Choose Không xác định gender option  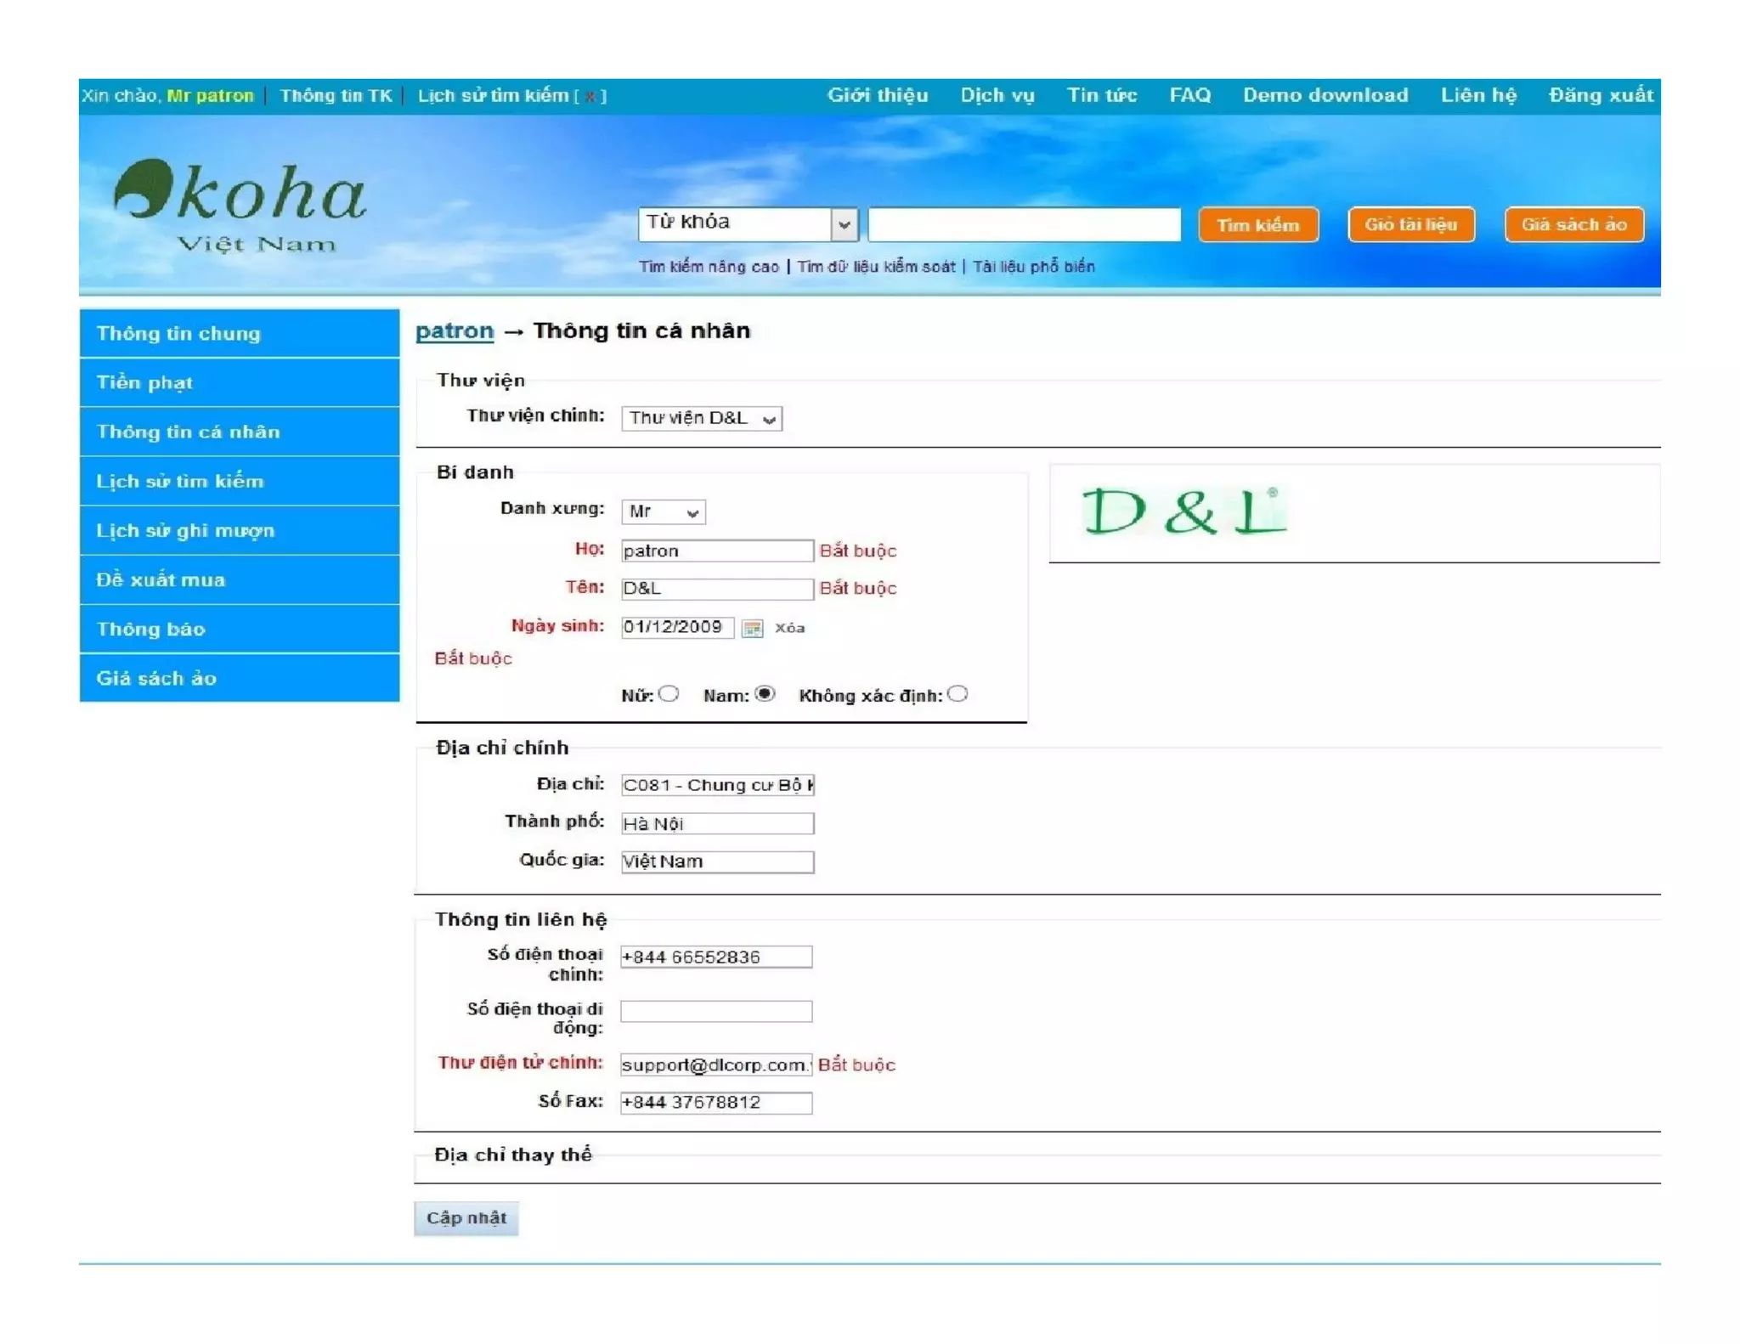[958, 694]
